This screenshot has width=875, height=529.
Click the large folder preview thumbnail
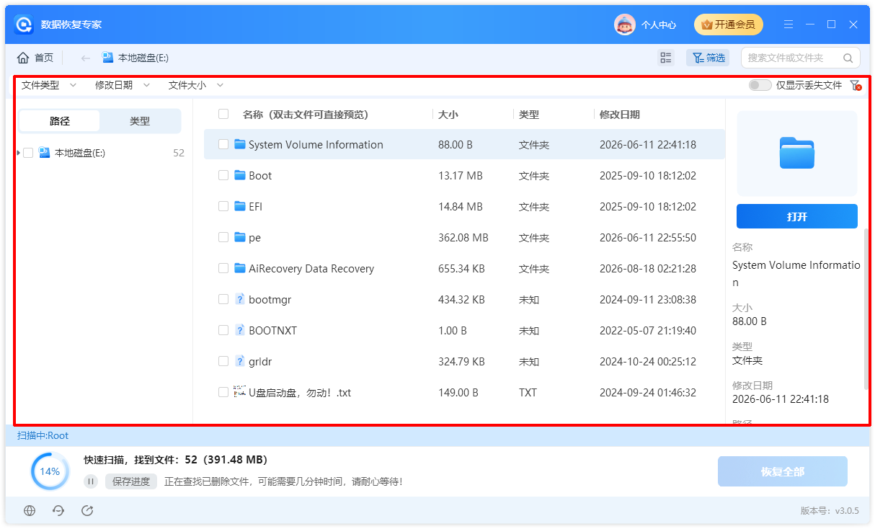pos(797,153)
